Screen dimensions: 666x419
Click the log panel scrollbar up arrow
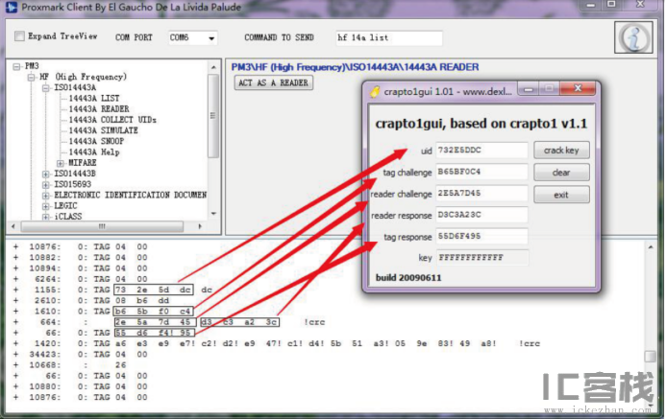pos(651,247)
